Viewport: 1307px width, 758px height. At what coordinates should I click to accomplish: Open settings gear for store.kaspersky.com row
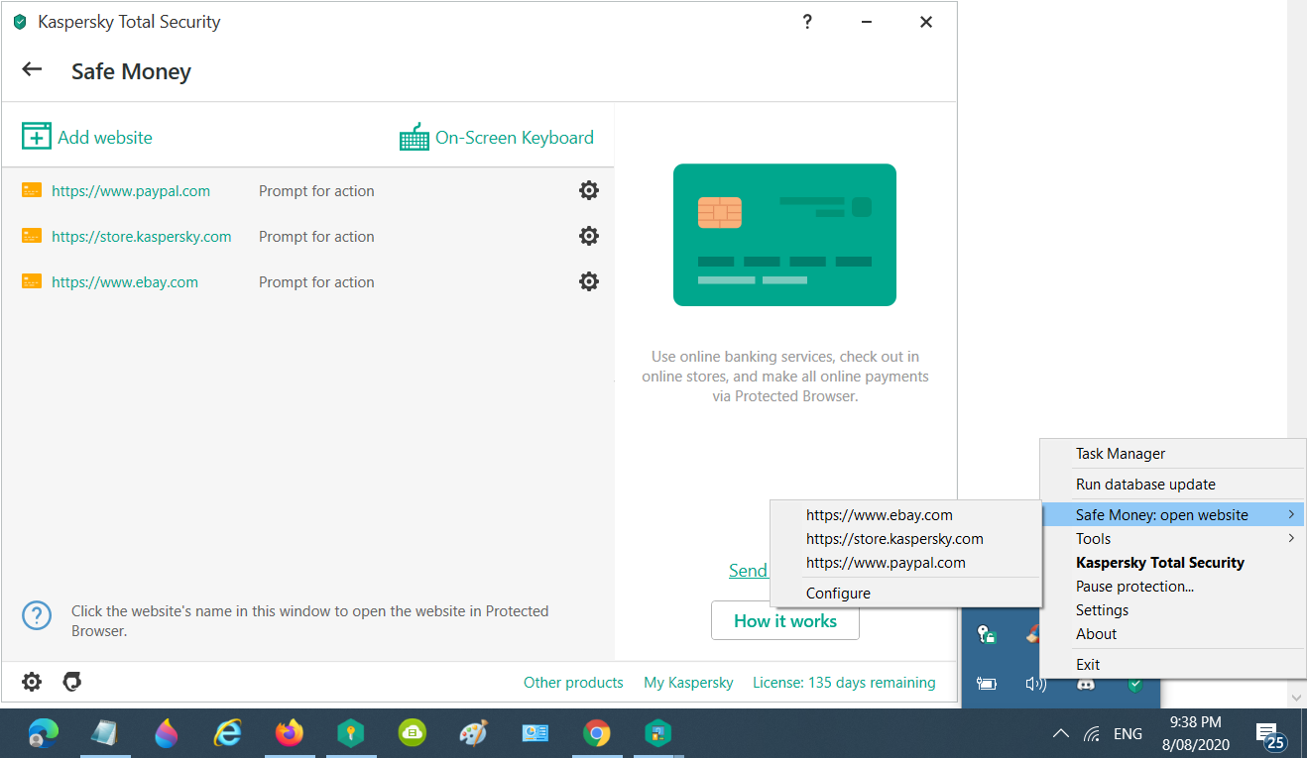tap(589, 236)
